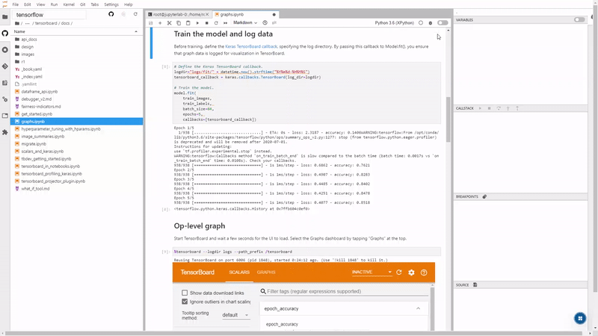Viewport: 598px width, 336px height.
Task: Open TensorBoard settings gear
Action: coord(411,273)
